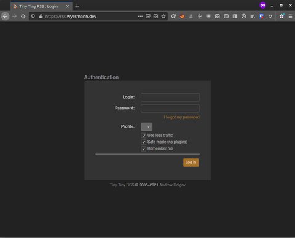Click the grid icon in address bar

click(155, 16)
